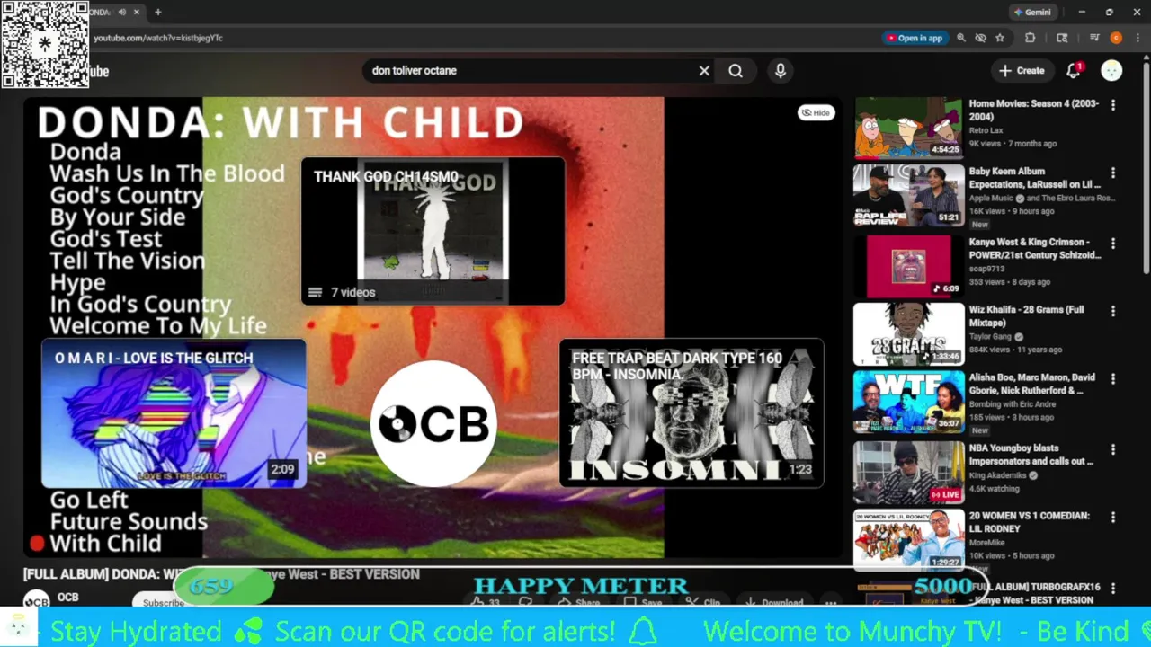Open options for TURBOGRAFX16 album video
Viewport: 1151px width, 647px height.
pos(1113,589)
